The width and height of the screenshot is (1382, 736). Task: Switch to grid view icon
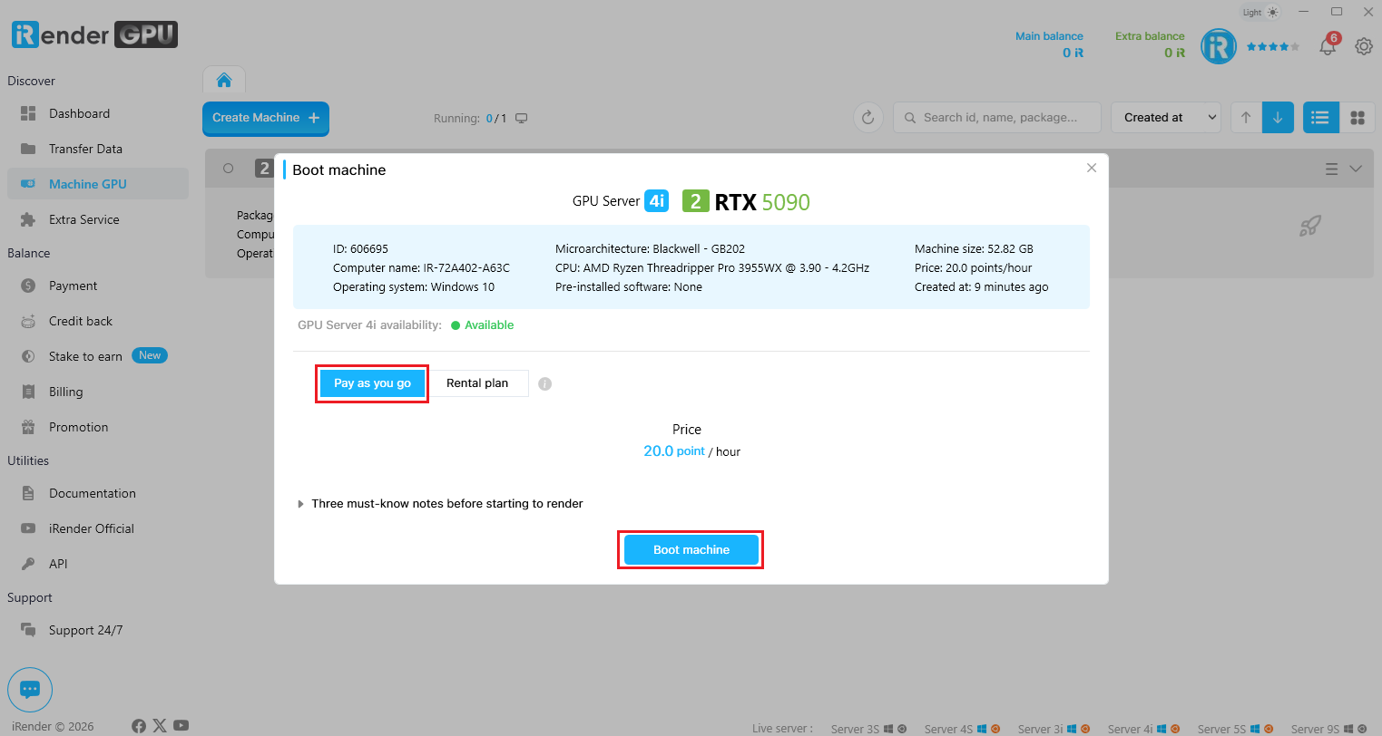tap(1357, 118)
